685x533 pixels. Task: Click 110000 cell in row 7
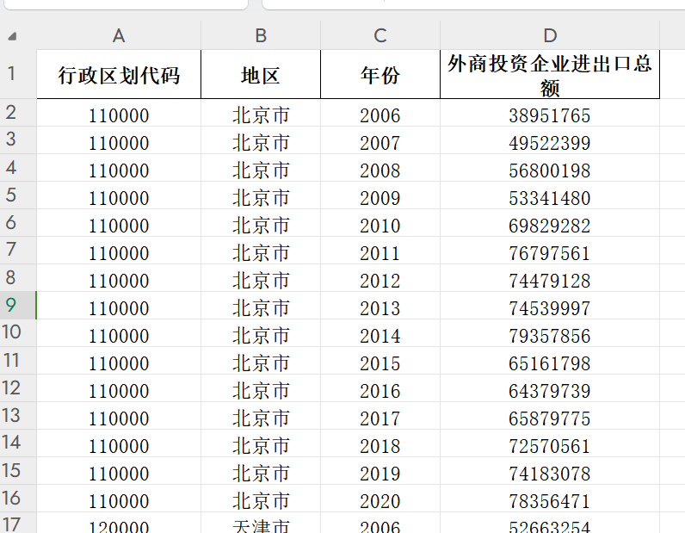tap(119, 251)
